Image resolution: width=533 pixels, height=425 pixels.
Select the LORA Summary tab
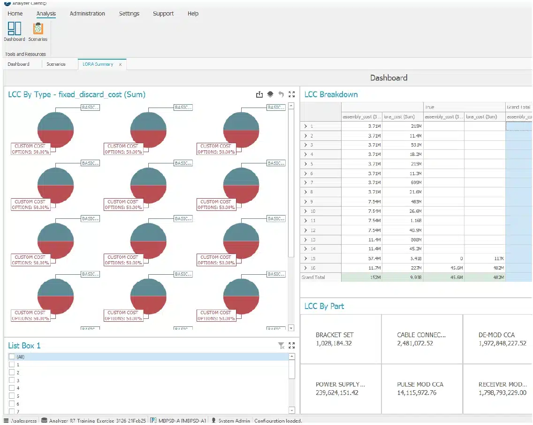[98, 64]
